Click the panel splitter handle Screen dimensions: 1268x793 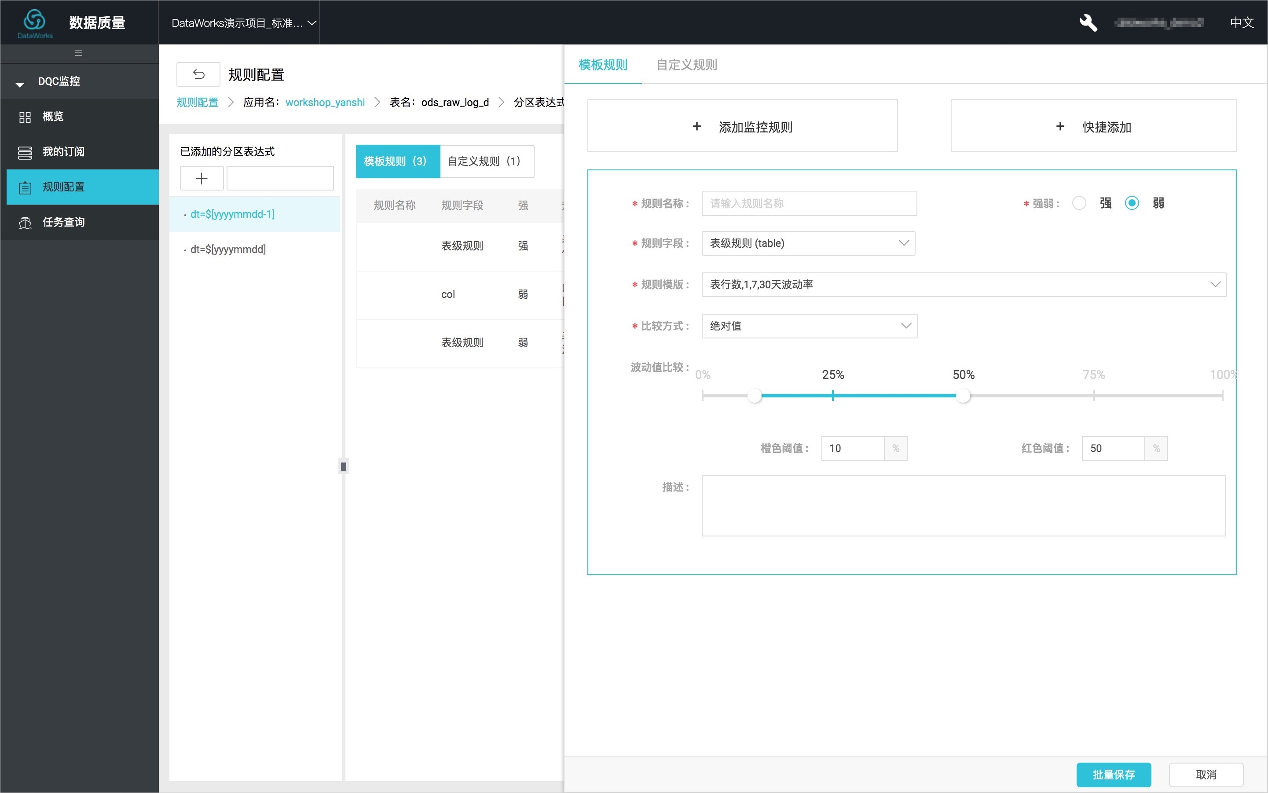coord(344,466)
